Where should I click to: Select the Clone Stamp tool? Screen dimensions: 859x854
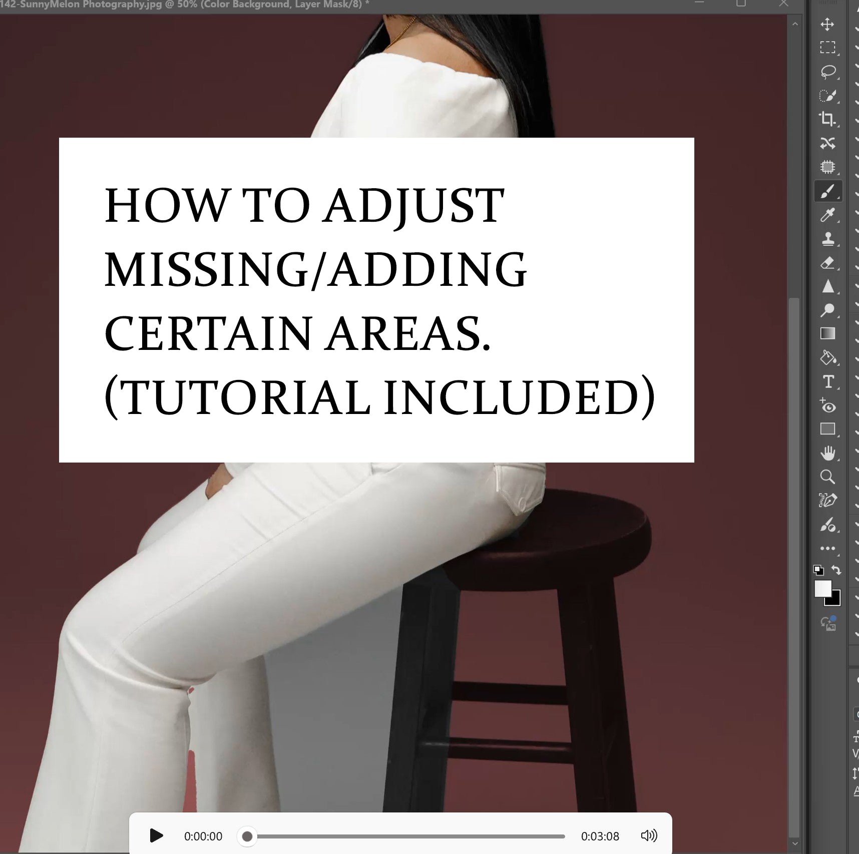click(x=827, y=239)
